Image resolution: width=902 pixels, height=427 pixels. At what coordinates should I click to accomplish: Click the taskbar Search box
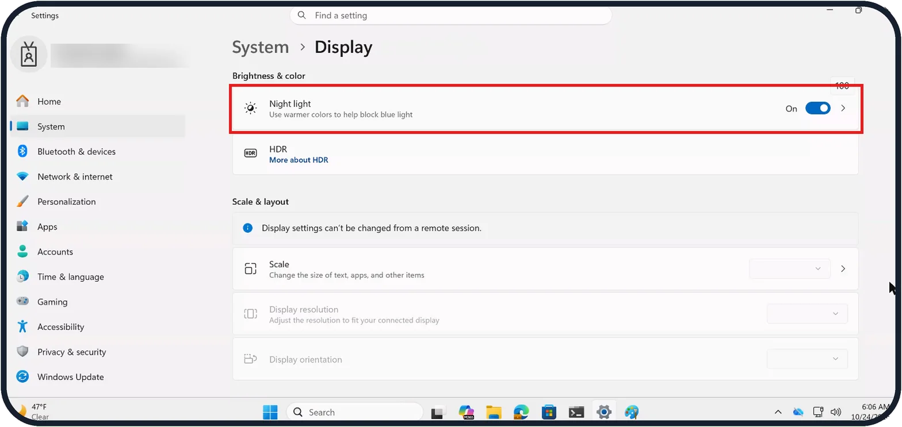point(354,412)
